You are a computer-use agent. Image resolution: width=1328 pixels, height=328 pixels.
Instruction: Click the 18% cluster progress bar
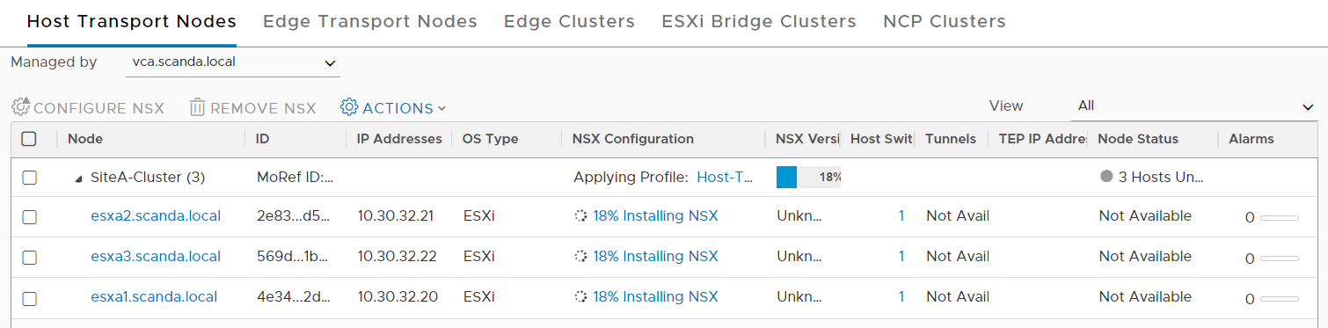coord(808,177)
